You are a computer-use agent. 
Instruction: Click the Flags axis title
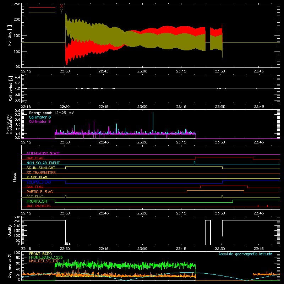pyautogui.click(x=15, y=177)
